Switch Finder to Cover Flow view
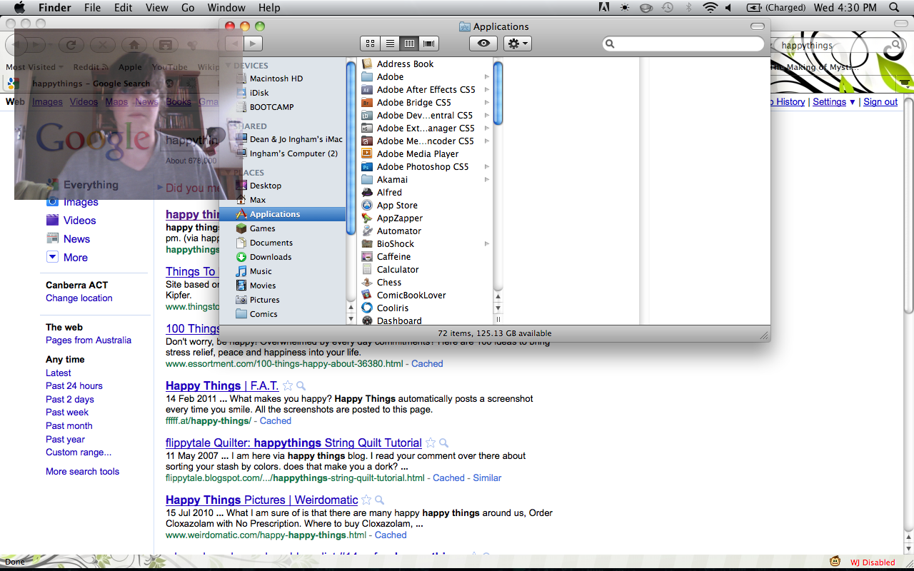 point(428,44)
